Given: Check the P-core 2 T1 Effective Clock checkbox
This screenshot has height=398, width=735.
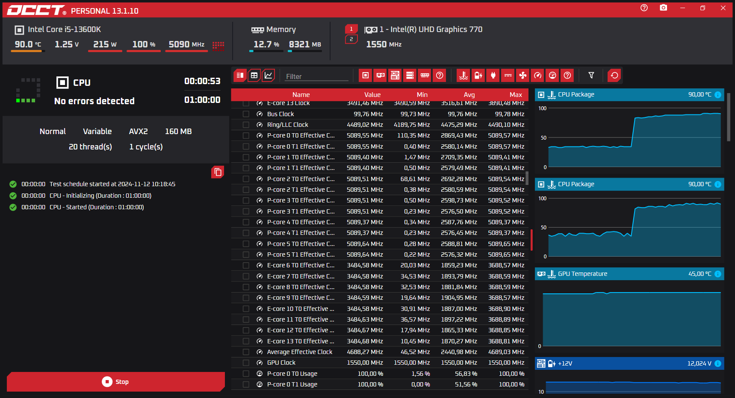Looking at the screenshot, I should click(246, 190).
